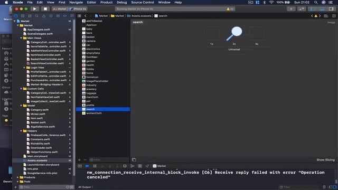Open Debug Memory Graph
This screenshot has width=338, height=190.
click(x=132, y=166)
